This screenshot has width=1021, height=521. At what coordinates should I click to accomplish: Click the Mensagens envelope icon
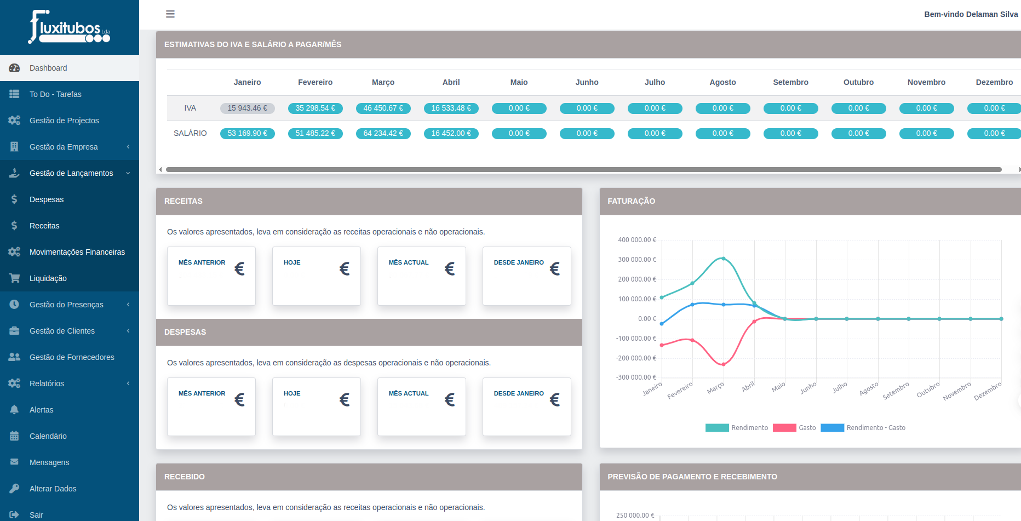tap(14, 462)
